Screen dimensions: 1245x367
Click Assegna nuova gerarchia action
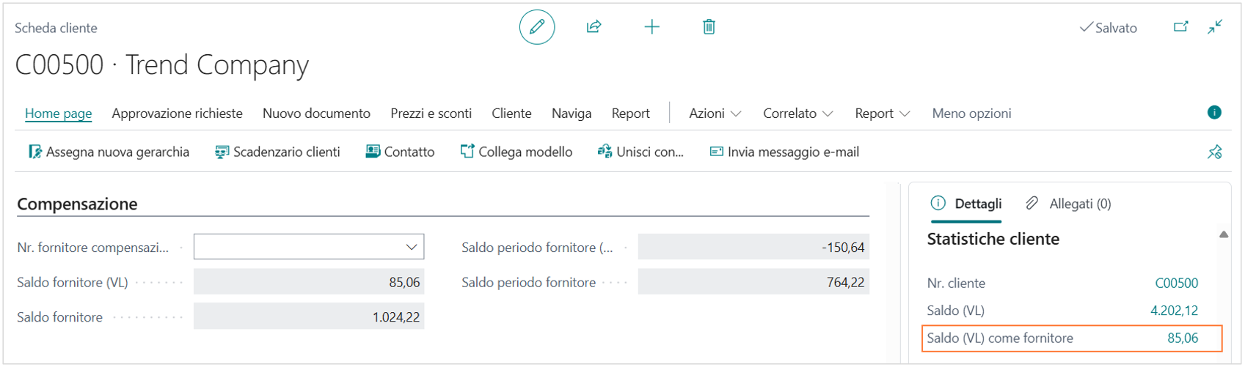pos(109,152)
